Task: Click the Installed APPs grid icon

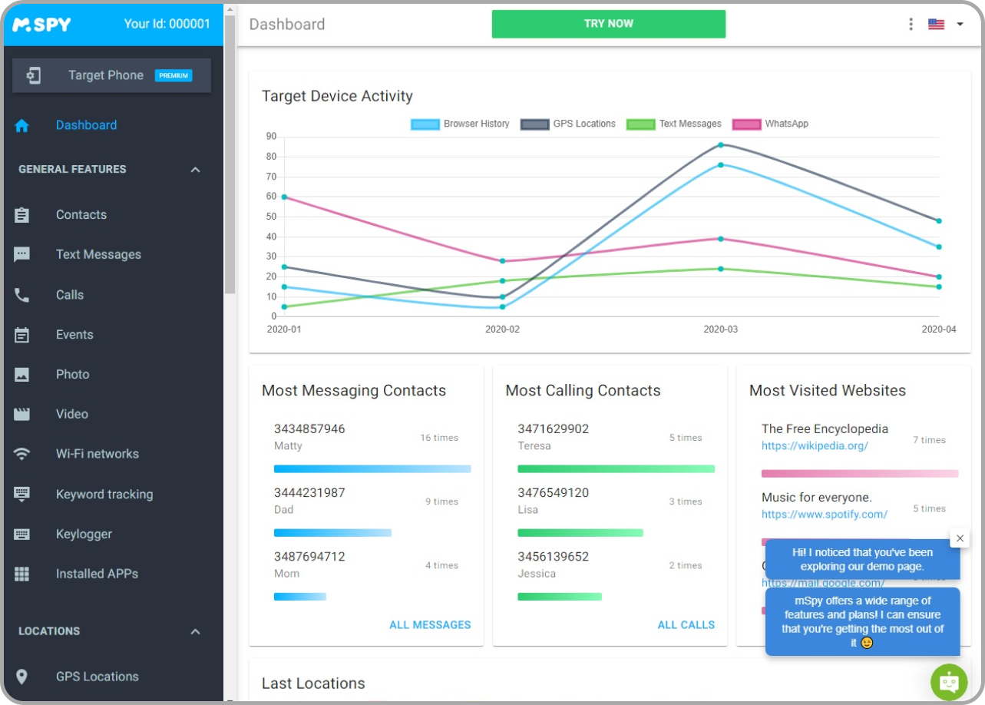Action: pos(21,574)
